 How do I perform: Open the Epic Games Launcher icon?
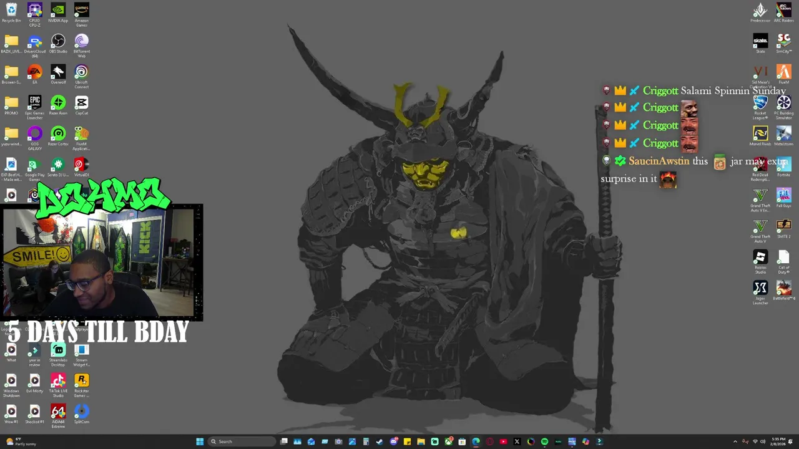point(34,107)
